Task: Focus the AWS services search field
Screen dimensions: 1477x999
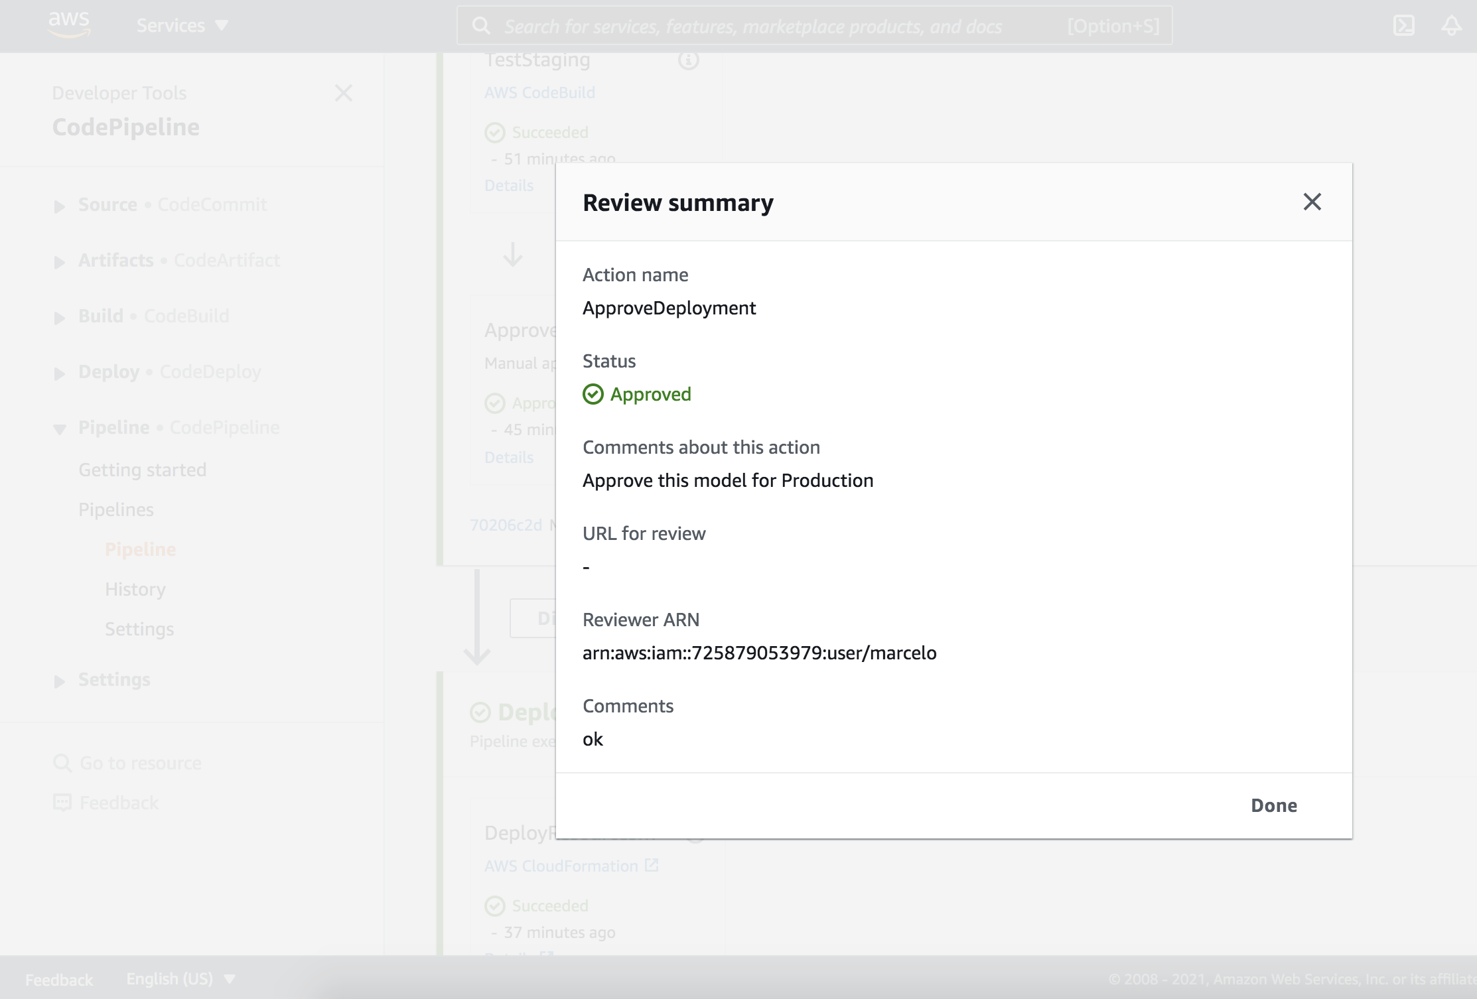Action: click(814, 26)
